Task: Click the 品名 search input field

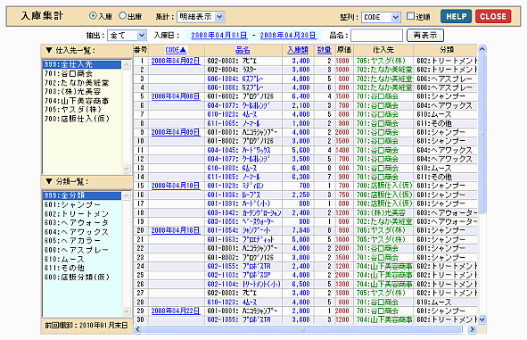Action: [376, 35]
